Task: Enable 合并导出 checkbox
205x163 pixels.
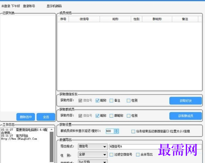Action: click(138, 155)
